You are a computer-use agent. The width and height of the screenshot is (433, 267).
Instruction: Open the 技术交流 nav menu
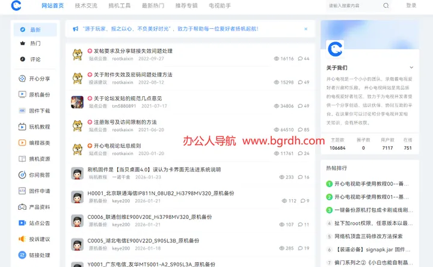[86, 5]
